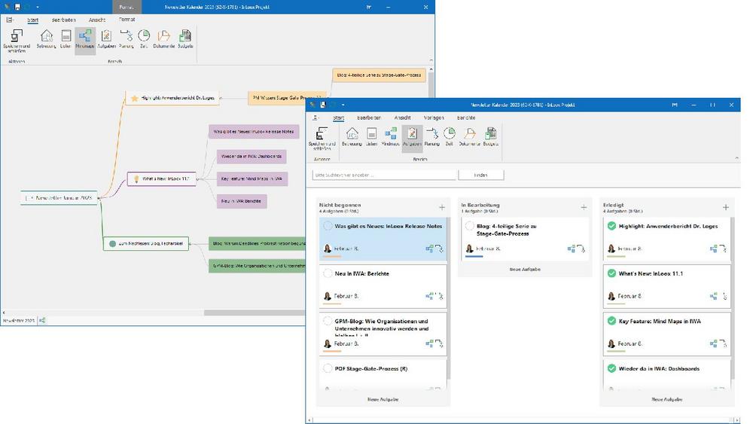Image resolution: width=753 pixels, height=424 pixels.
Task: Open quick access dropdown in Kanban title bar
Action: 343,105
